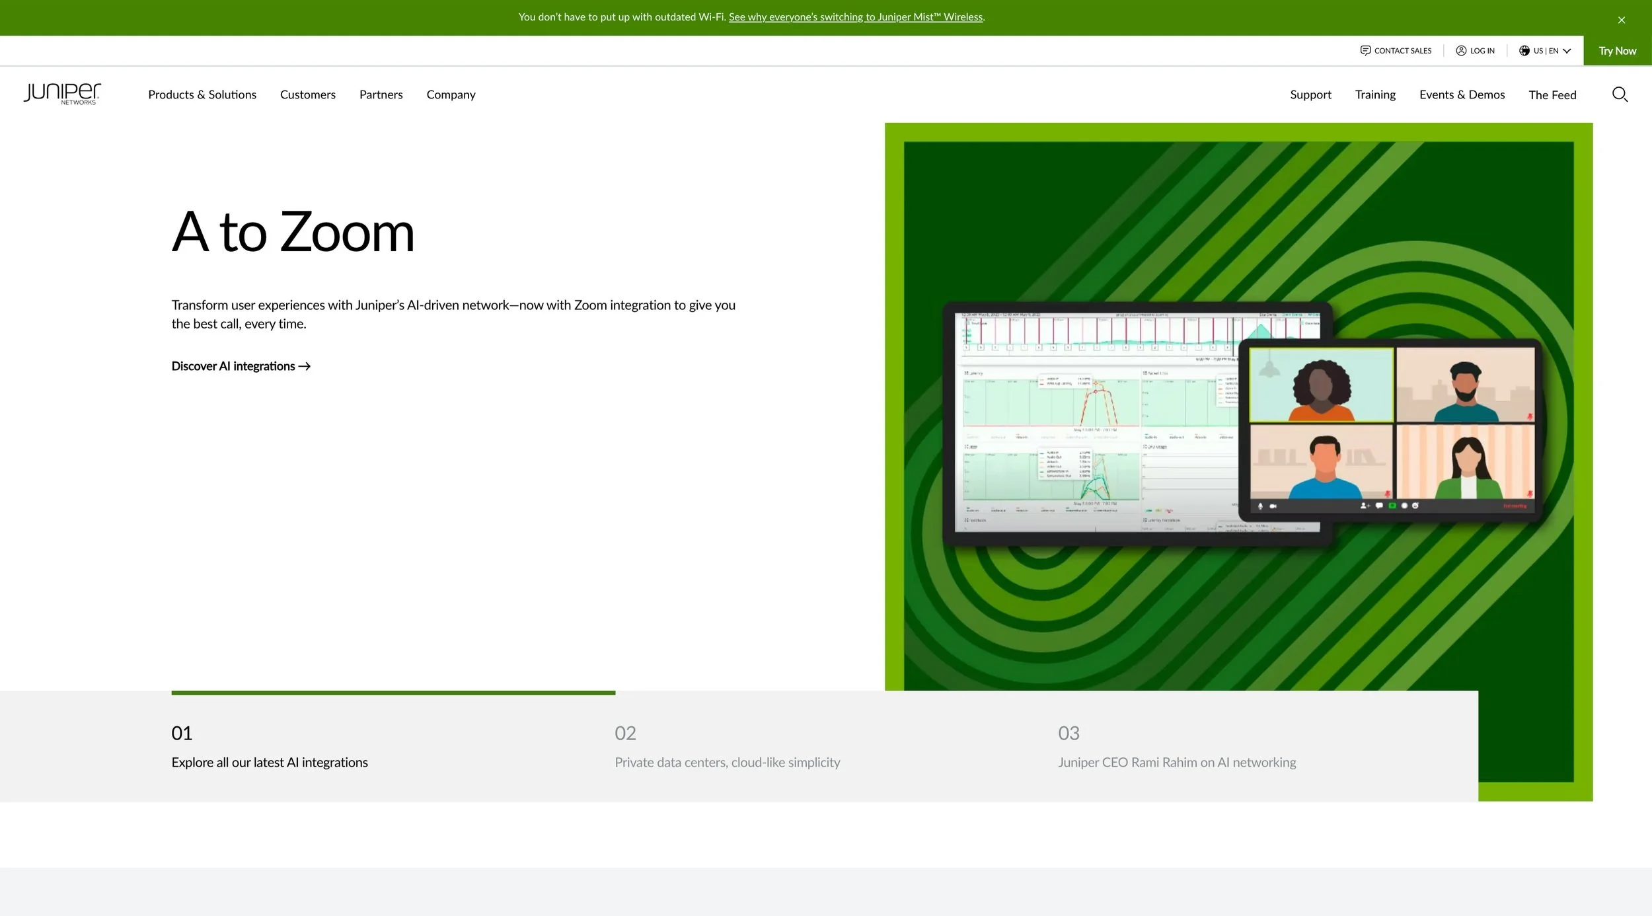Select slide 02 Private data centers

point(728,747)
